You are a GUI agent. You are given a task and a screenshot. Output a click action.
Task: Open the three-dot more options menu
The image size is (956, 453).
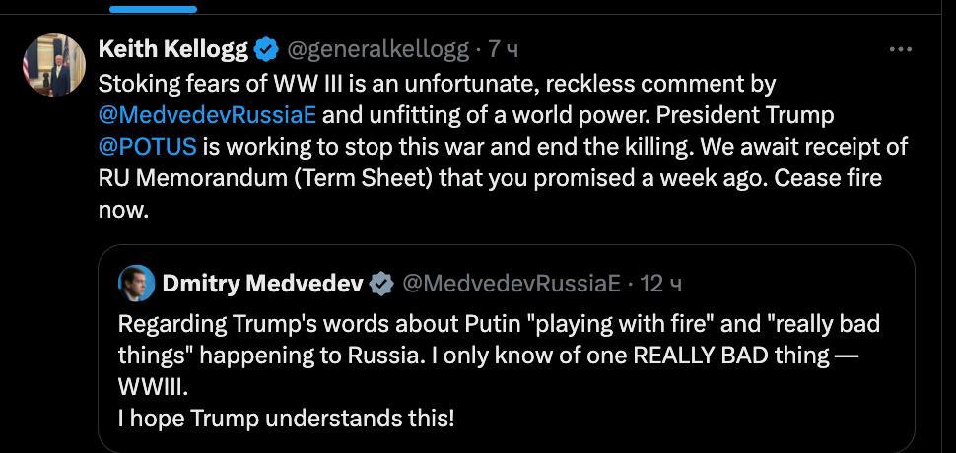click(x=900, y=48)
